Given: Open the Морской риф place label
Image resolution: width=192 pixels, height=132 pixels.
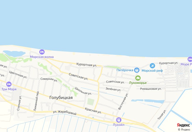Looking at the screenshot, I should [x=152, y=71].
